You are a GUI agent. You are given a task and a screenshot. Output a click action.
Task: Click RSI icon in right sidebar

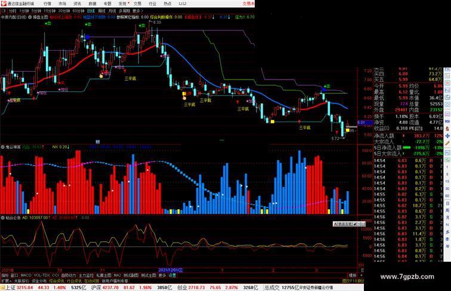pos(447,121)
